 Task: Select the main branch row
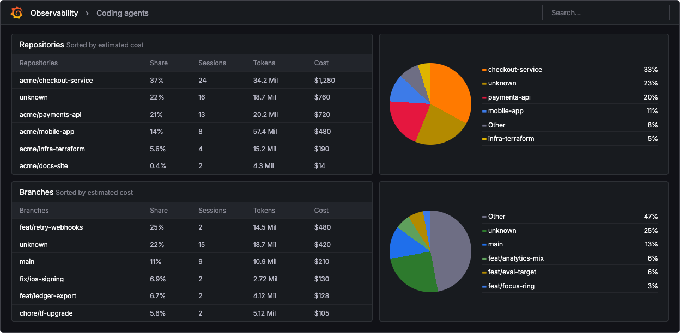point(192,262)
